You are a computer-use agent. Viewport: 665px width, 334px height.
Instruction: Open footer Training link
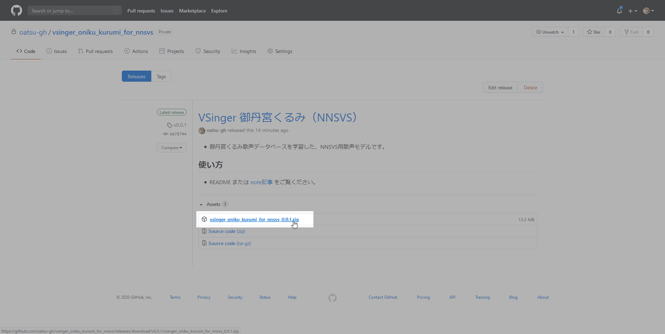[x=482, y=297]
